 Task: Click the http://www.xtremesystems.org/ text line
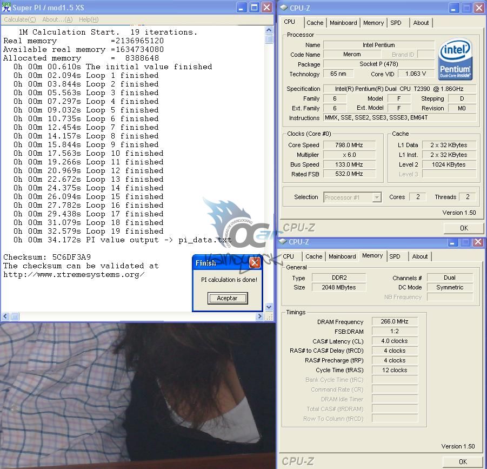click(74, 275)
